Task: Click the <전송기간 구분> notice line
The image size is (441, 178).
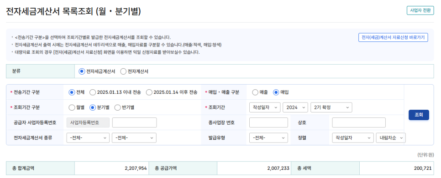Action: 93,37
